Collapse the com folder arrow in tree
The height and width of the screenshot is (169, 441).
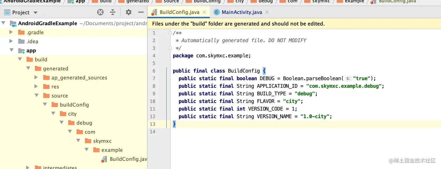[70, 131]
